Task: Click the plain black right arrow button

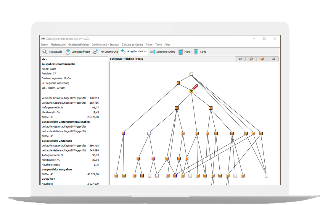Action: (x=273, y=59)
